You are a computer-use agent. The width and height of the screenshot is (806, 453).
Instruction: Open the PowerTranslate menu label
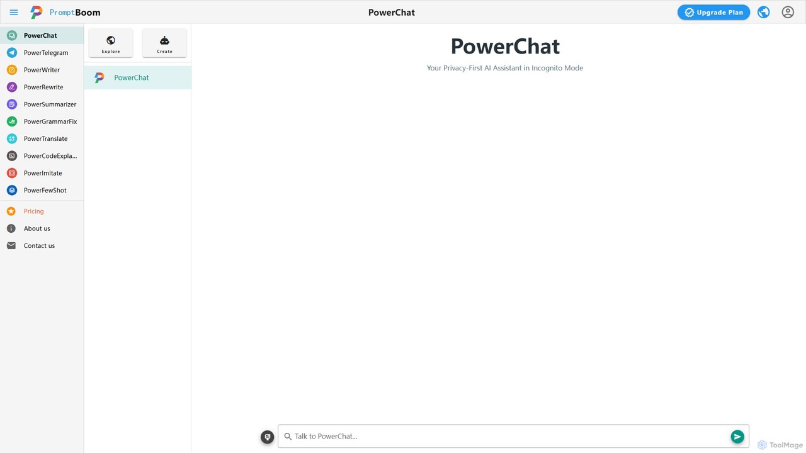pyautogui.click(x=45, y=138)
